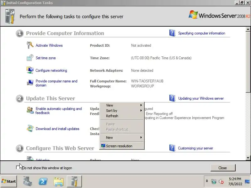Open Updating your Windows server help link
The width and height of the screenshot is (251, 188).
pyautogui.click(x=201, y=98)
